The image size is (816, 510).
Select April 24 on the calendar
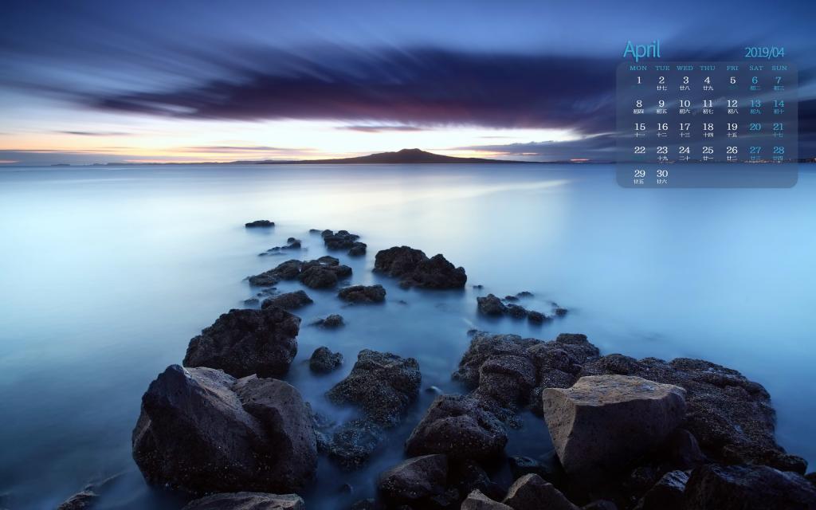click(685, 151)
